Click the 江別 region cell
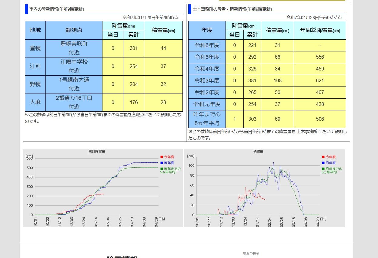 [x=35, y=66]
